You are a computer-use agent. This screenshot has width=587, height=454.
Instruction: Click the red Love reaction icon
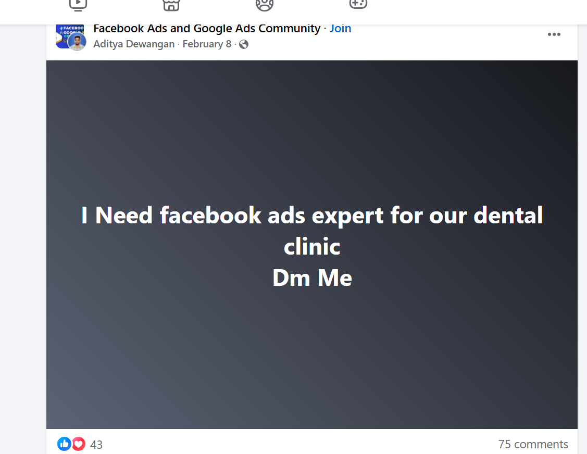click(x=79, y=444)
